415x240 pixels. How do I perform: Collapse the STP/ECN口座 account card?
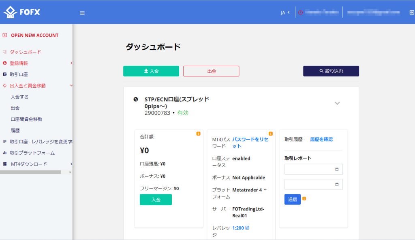[x=337, y=103]
